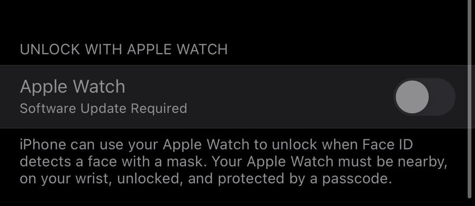Toggle the Apple Watch unlock switch
Screen dimensions: 475x206
pyautogui.click(x=424, y=97)
